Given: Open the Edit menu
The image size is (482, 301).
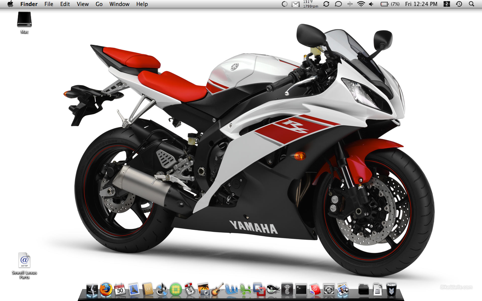Looking at the screenshot, I should [65, 4].
